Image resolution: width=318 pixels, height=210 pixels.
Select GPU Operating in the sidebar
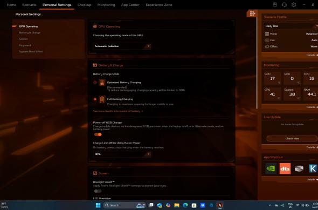[29, 26]
